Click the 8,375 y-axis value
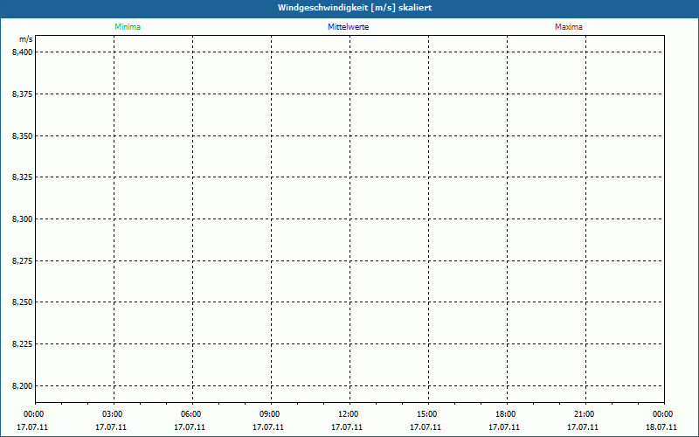699x437 pixels. tap(23, 94)
